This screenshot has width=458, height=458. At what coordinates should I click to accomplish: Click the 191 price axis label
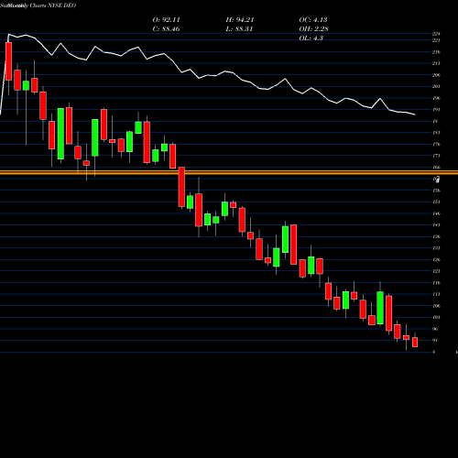coord(436,110)
